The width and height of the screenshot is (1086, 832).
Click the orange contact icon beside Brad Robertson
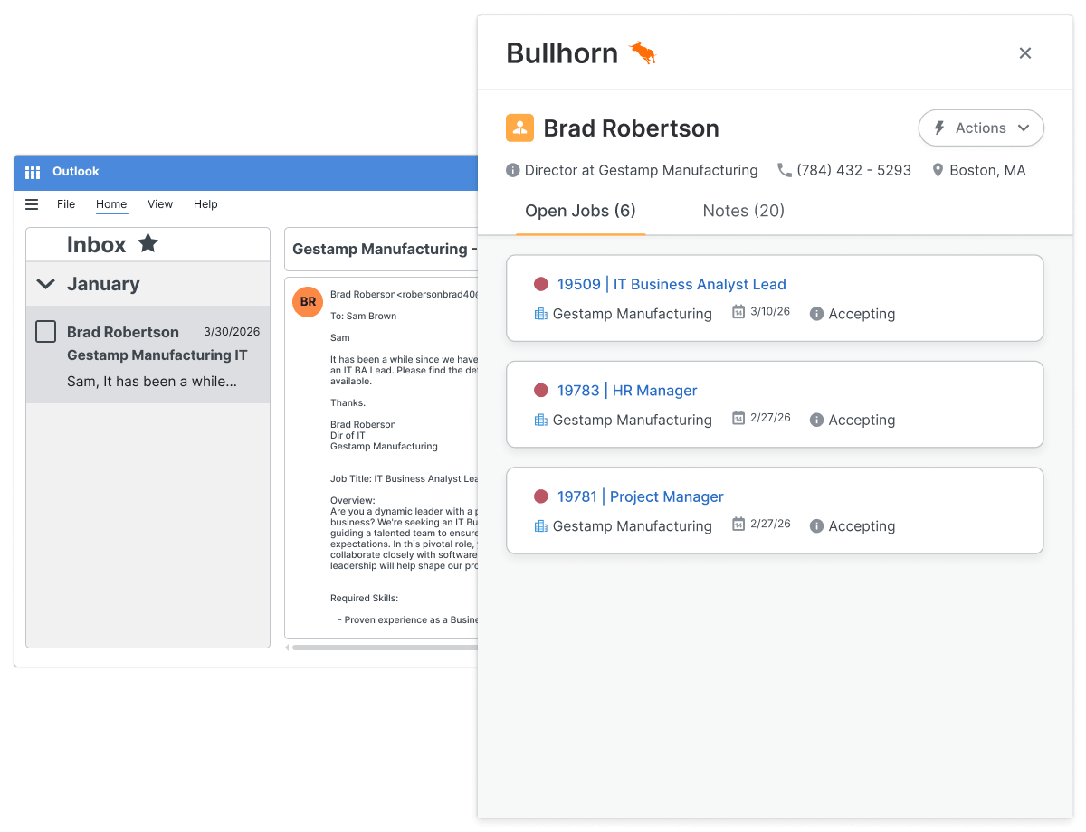[519, 128]
